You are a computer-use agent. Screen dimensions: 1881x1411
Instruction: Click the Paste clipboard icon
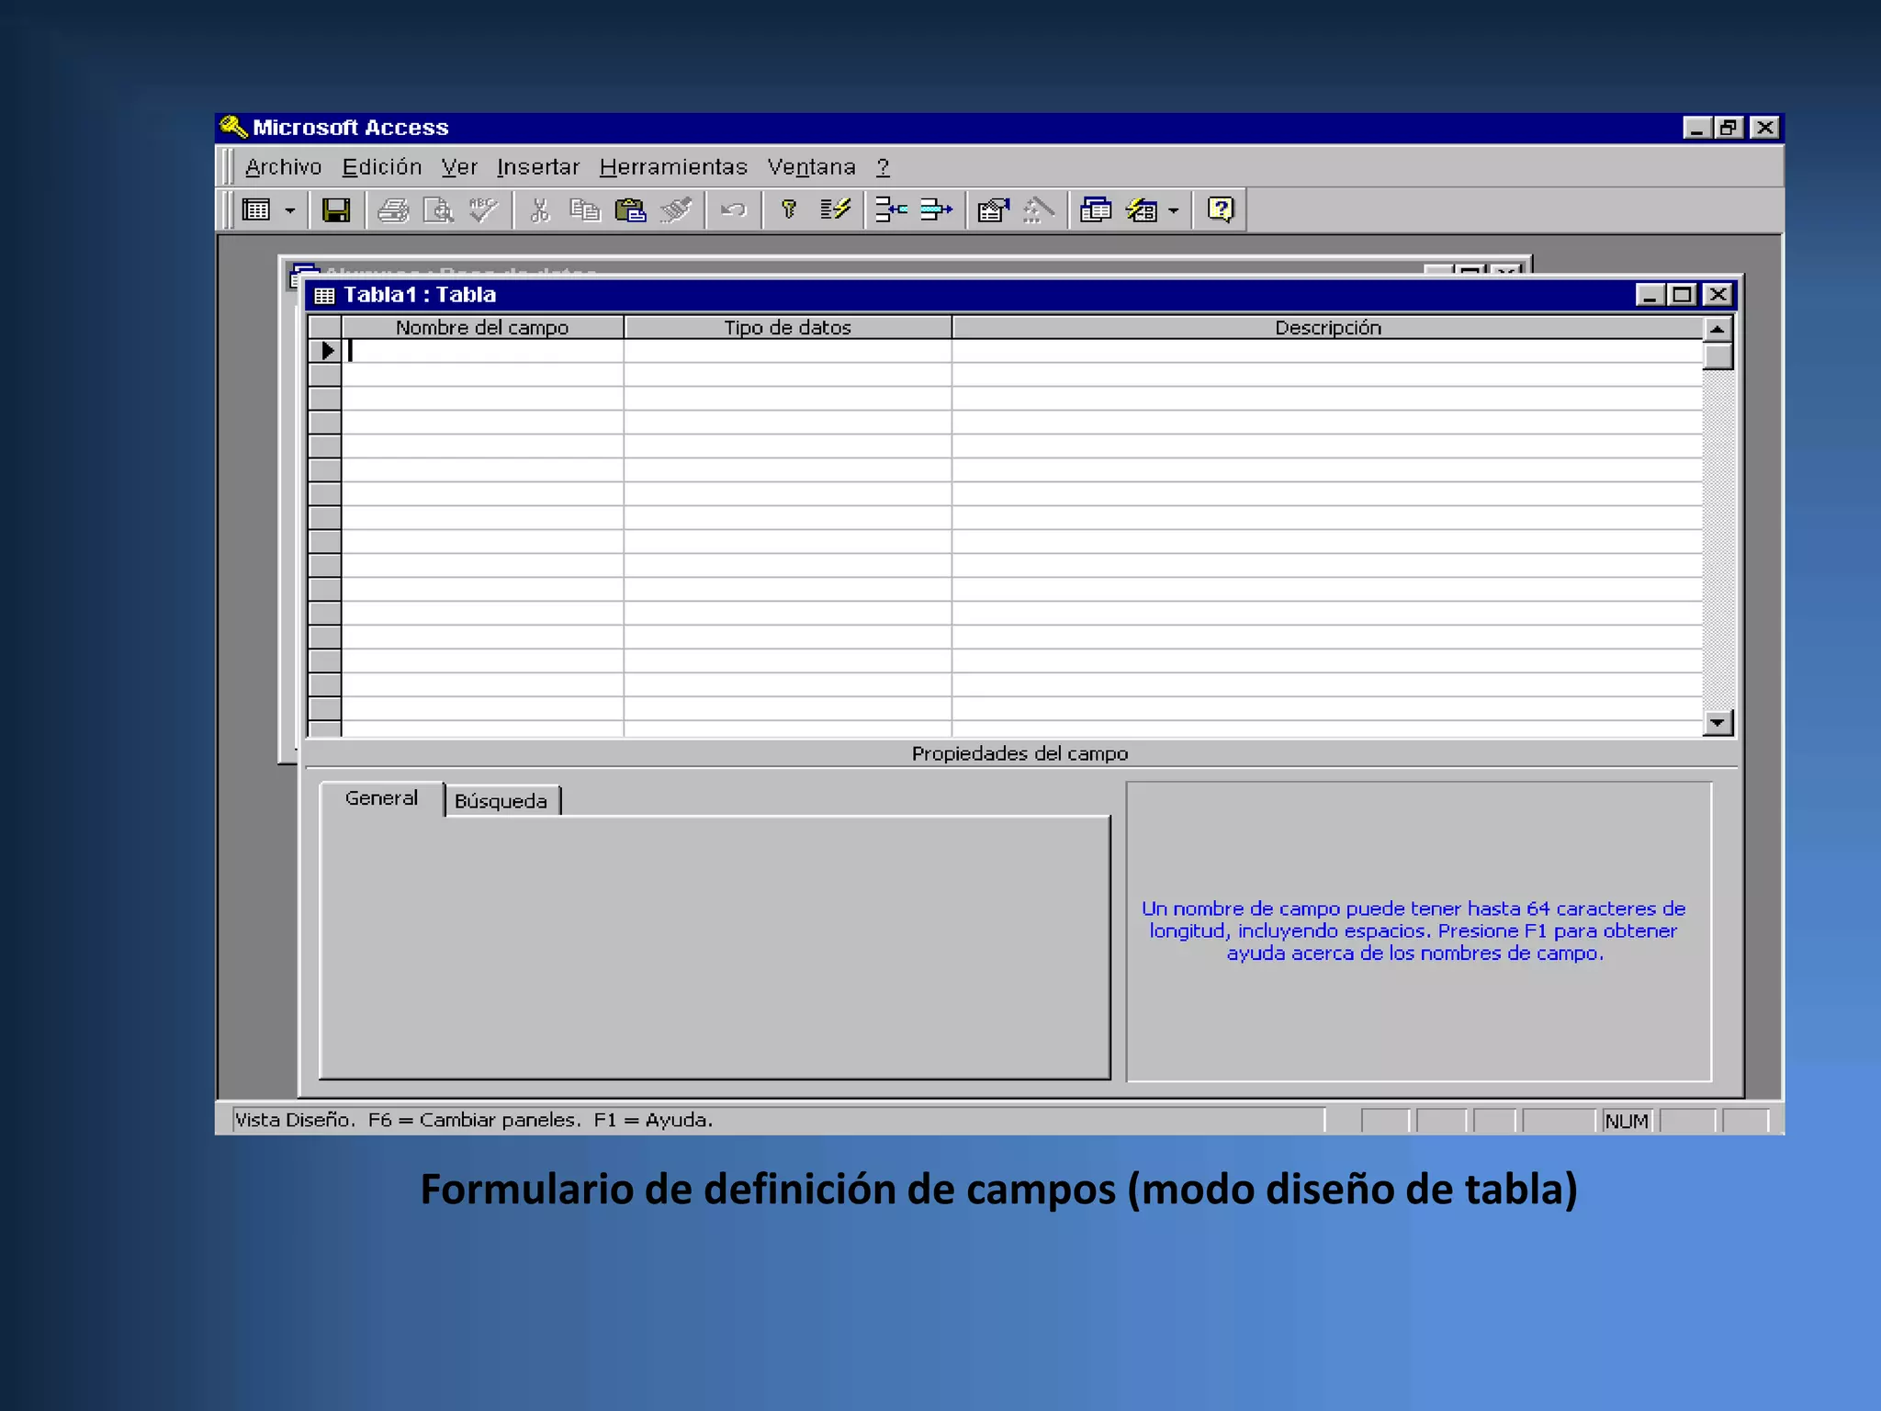point(630,210)
